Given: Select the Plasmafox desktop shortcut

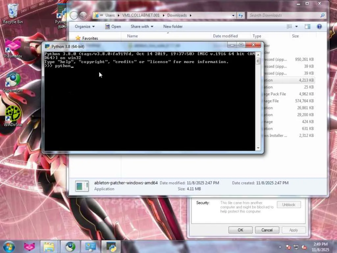Looking at the screenshot, I should pos(13,48).
